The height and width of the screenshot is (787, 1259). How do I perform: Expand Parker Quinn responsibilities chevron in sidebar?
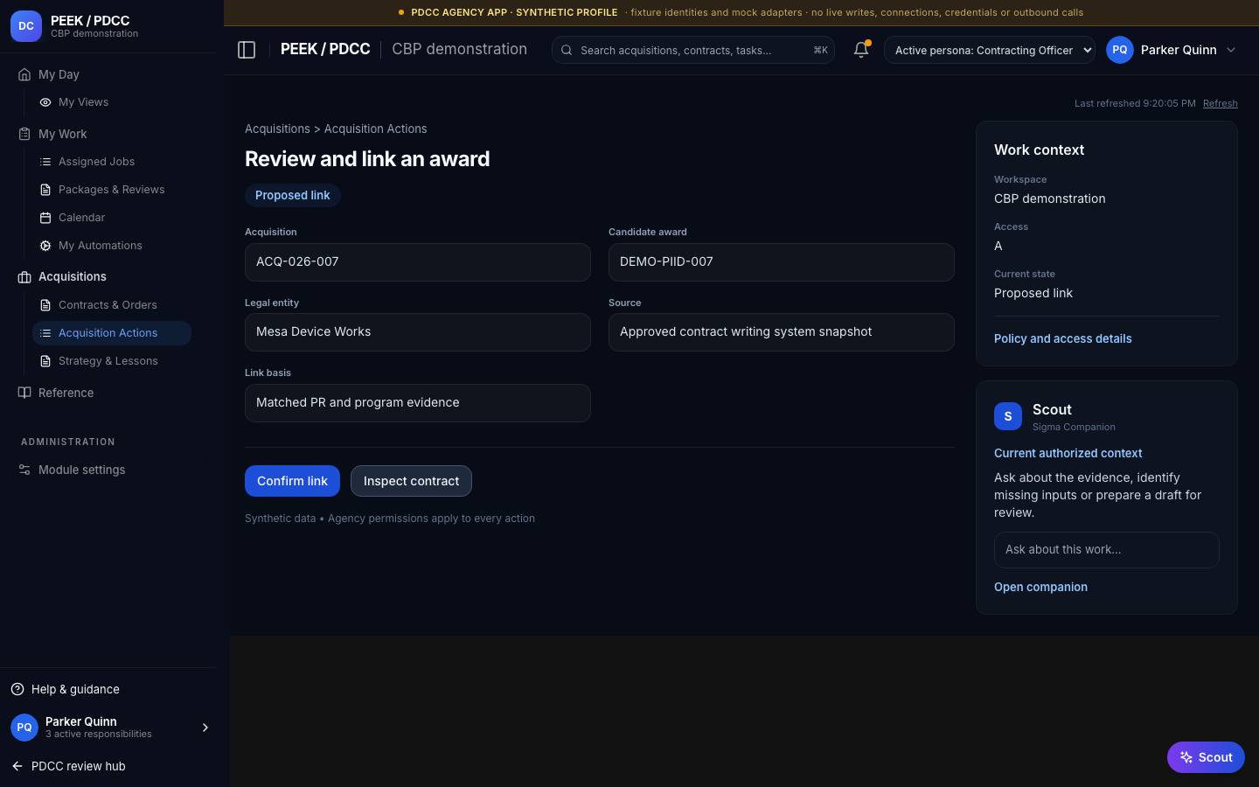(205, 728)
